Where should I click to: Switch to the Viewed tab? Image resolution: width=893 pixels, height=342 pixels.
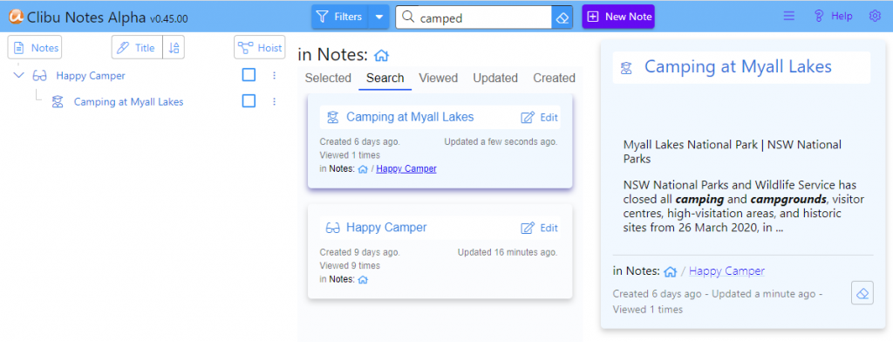click(439, 79)
